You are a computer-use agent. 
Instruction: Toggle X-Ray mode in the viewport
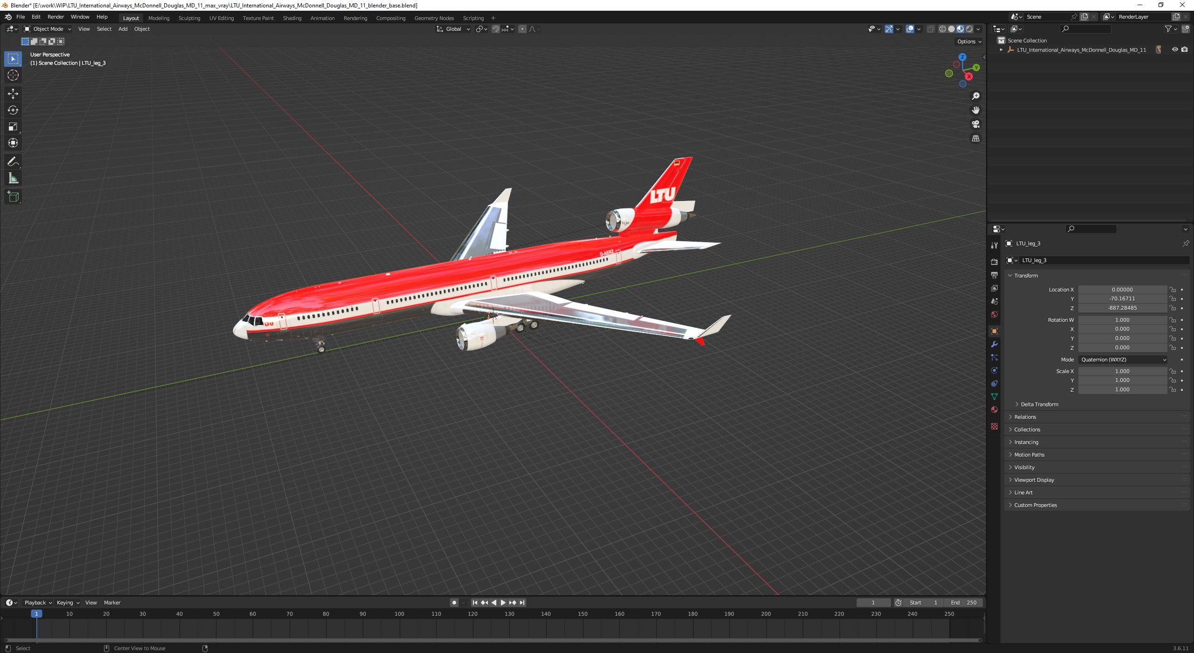[x=930, y=29]
